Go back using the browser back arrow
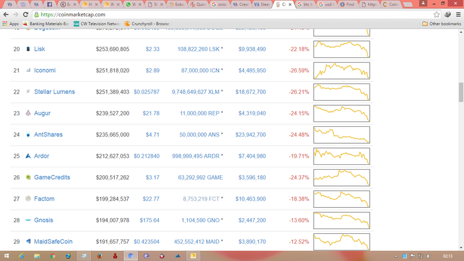Viewport: 464px width, 261px height. (5, 14)
